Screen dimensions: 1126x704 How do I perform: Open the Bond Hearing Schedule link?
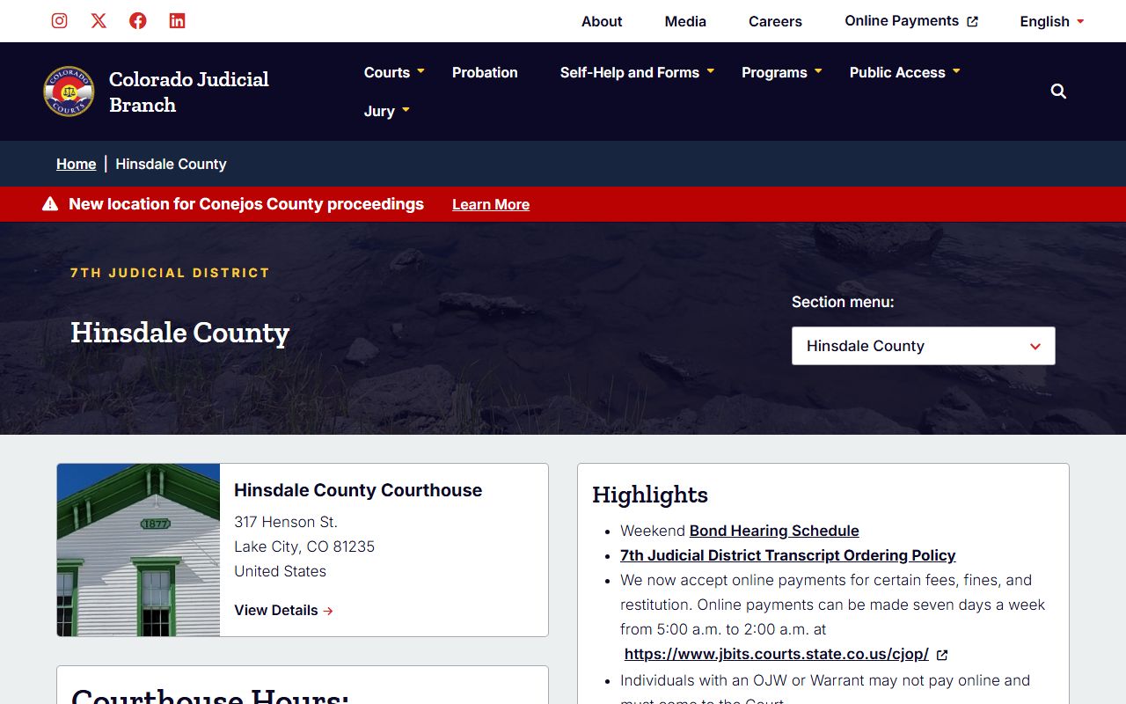[774, 531]
